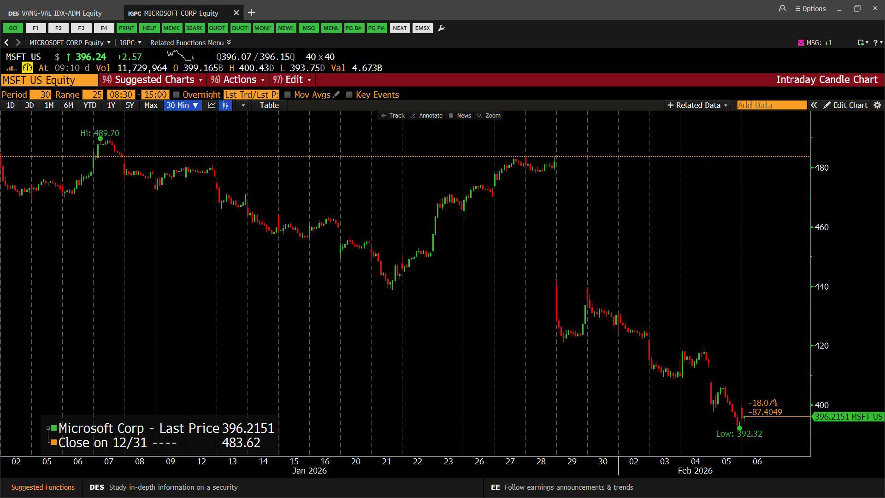The width and height of the screenshot is (885, 498).
Task: Click the NEWS key button
Action: click(x=286, y=28)
